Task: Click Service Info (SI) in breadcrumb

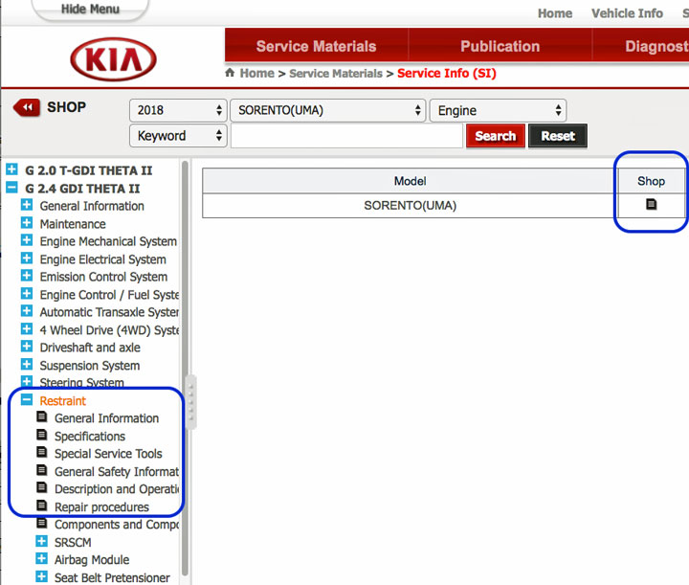Action: (447, 73)
